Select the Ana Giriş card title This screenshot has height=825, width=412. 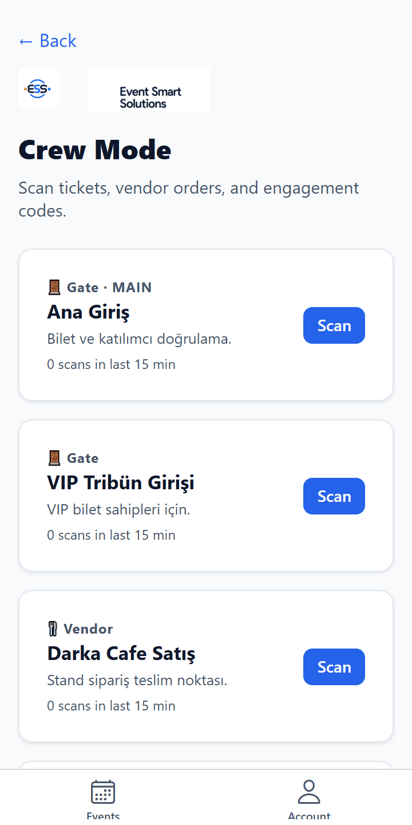click(88, 312)
